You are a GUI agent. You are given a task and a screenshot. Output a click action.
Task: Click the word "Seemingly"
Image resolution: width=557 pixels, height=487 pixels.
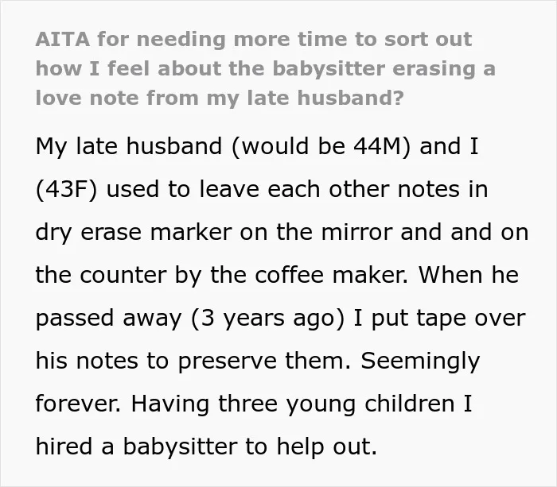point(420,361)
